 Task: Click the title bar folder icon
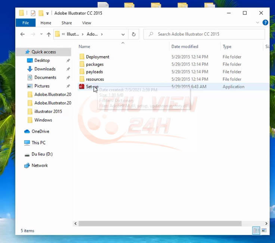(x=21, y=13)
